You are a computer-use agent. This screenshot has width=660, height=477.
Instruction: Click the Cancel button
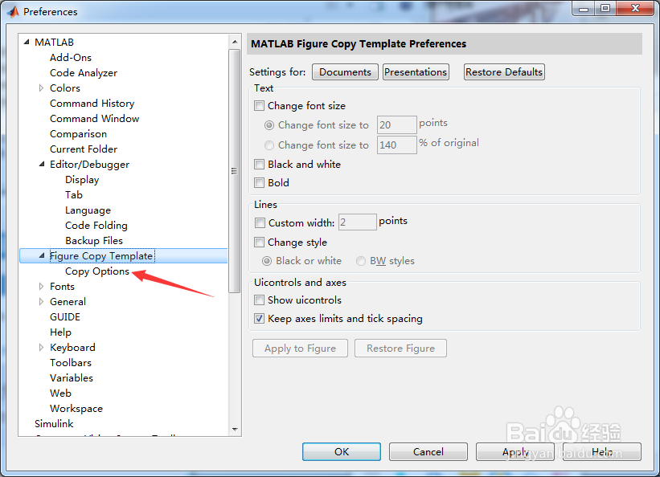pos(428,452)
